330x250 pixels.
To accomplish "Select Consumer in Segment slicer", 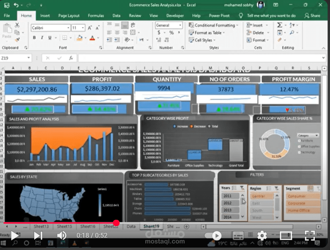I will pos(303,196).
